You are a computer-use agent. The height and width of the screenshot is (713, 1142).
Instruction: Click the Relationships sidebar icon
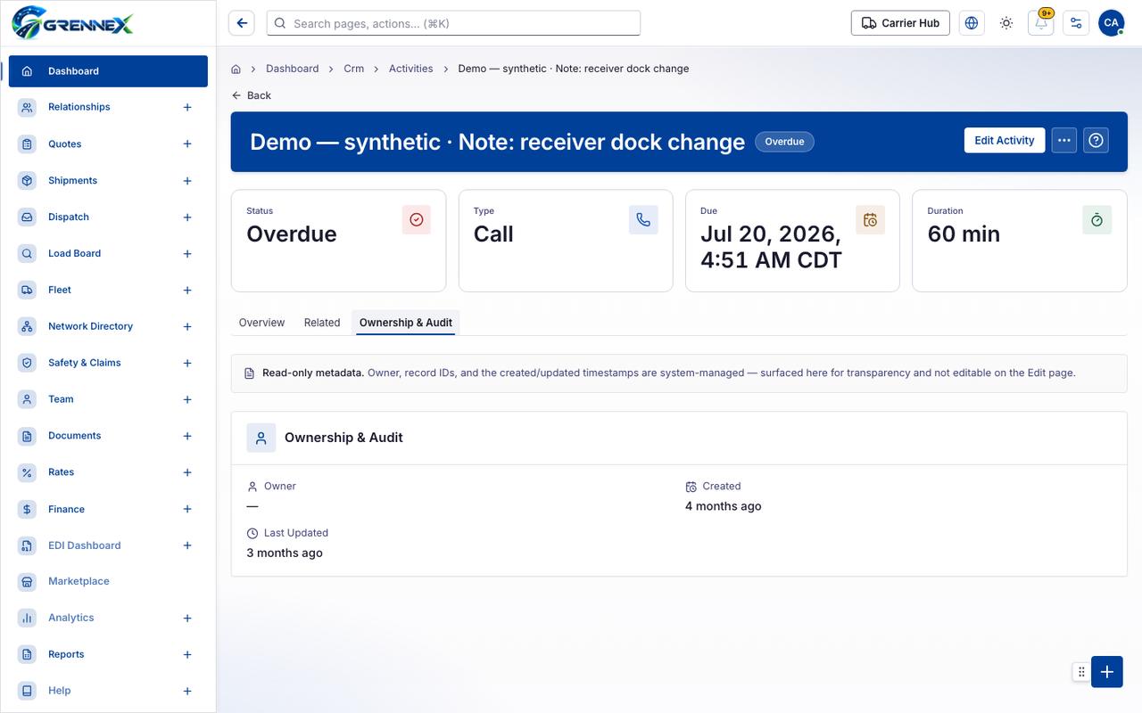tap(27, 107)
